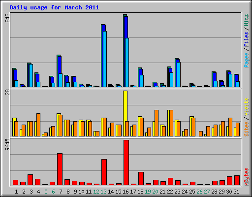Image resolution: width=252 pixels, height=197 pixels.
Task: Click the green day 26 axis label
Action: (x=199, y=192)
